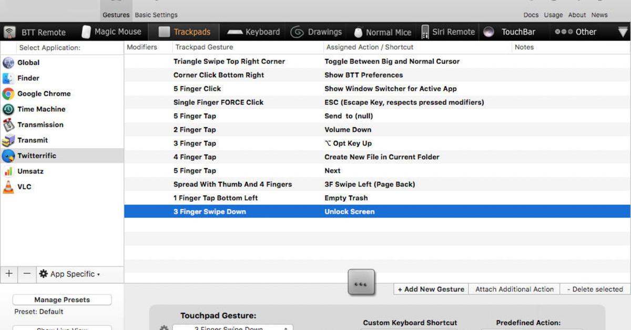Open the Docs link
631x330 pixels.
coord(531,15)
